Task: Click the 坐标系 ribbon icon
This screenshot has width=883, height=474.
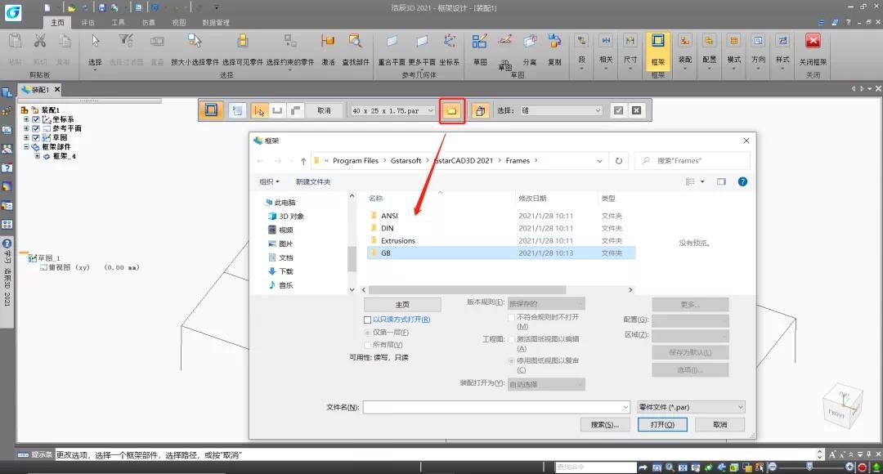Action: point(450,41)
